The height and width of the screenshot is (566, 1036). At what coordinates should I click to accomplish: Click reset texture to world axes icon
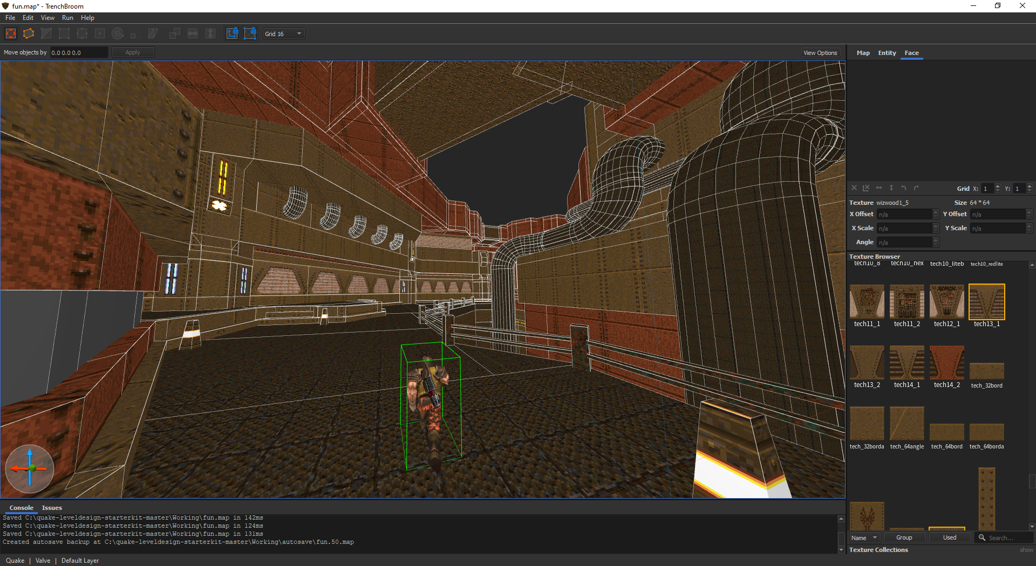click(x=866, y=188)
